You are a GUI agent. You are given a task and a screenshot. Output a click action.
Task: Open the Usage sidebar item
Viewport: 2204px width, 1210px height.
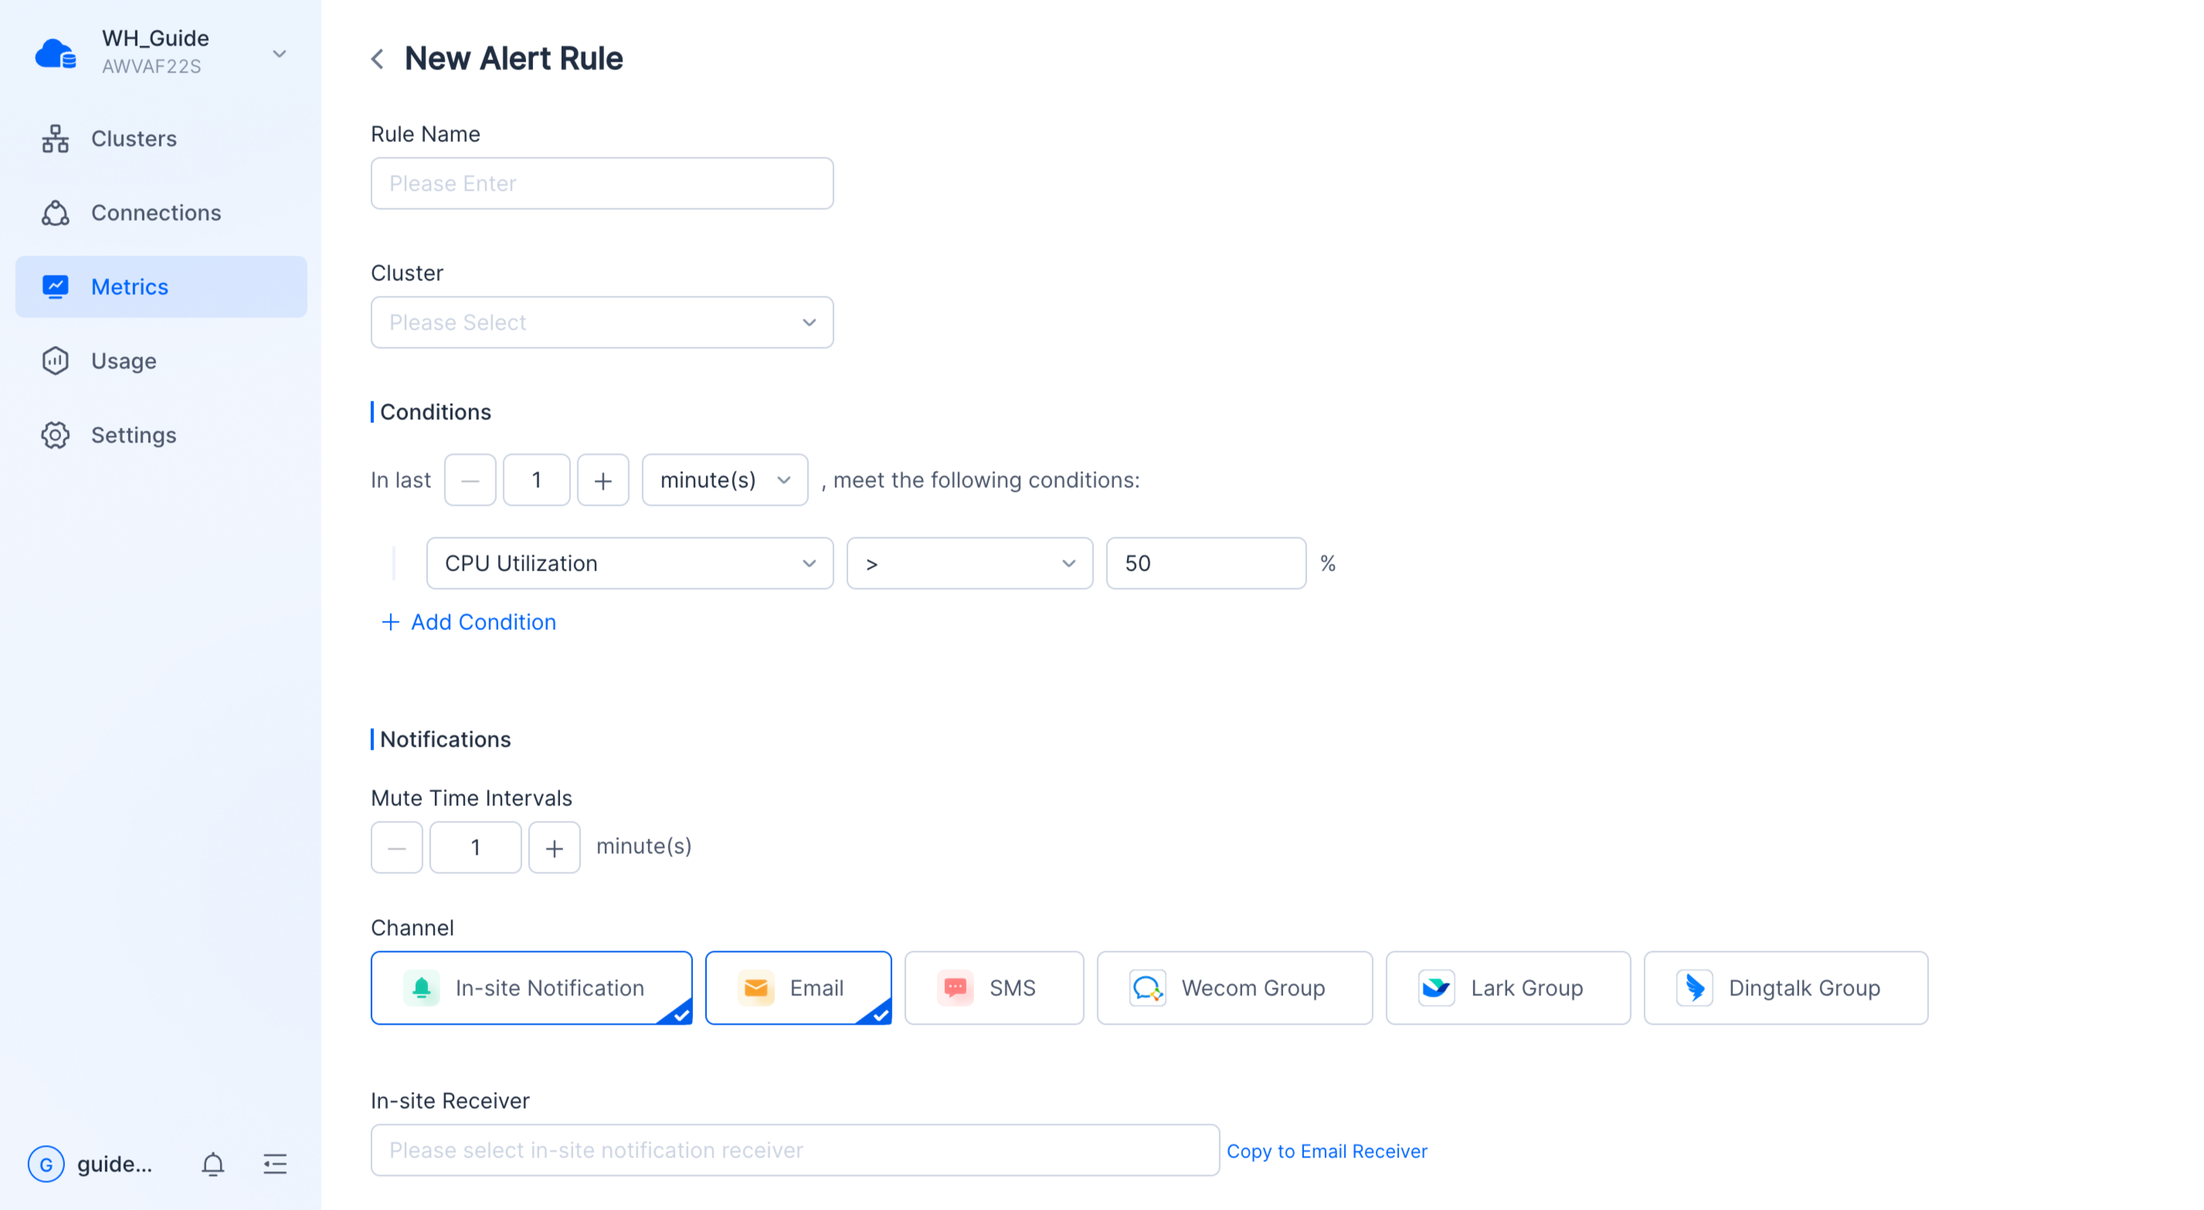point(161,361)
